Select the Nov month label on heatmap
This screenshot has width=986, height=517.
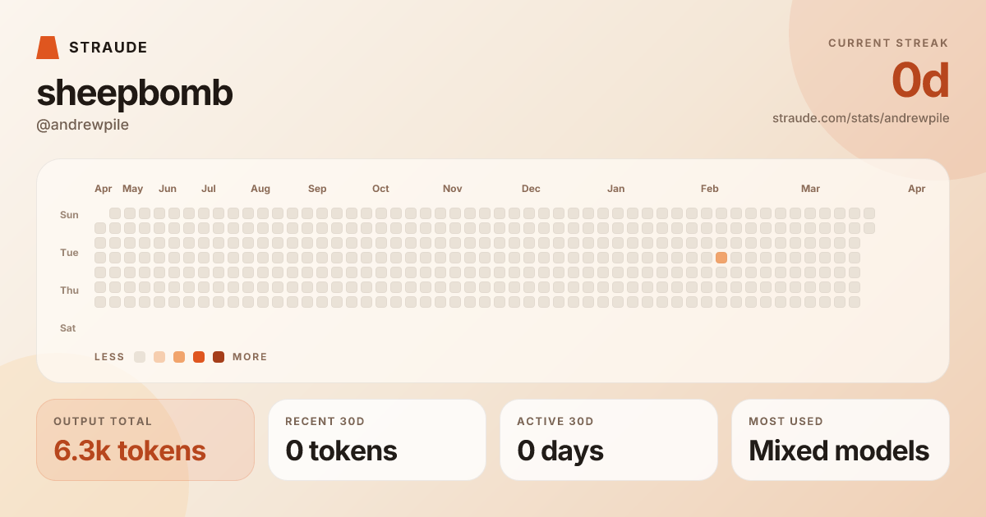(453, 189)
